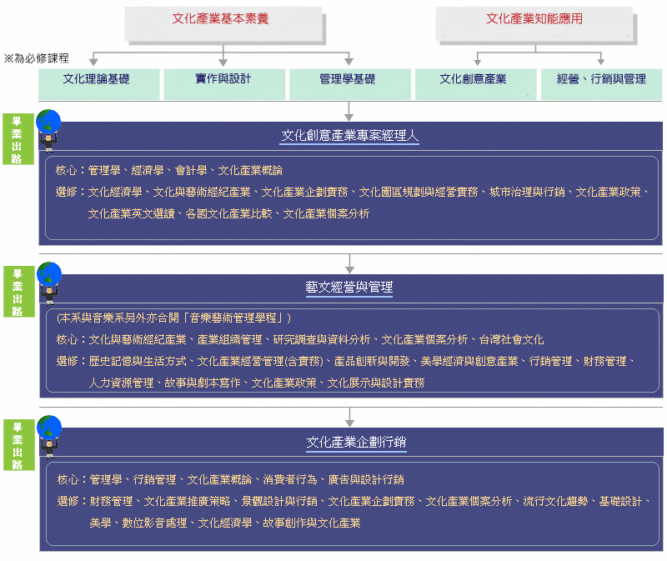Click 文化展示與設計實務 elective text
667x561 pixels.
376,383
